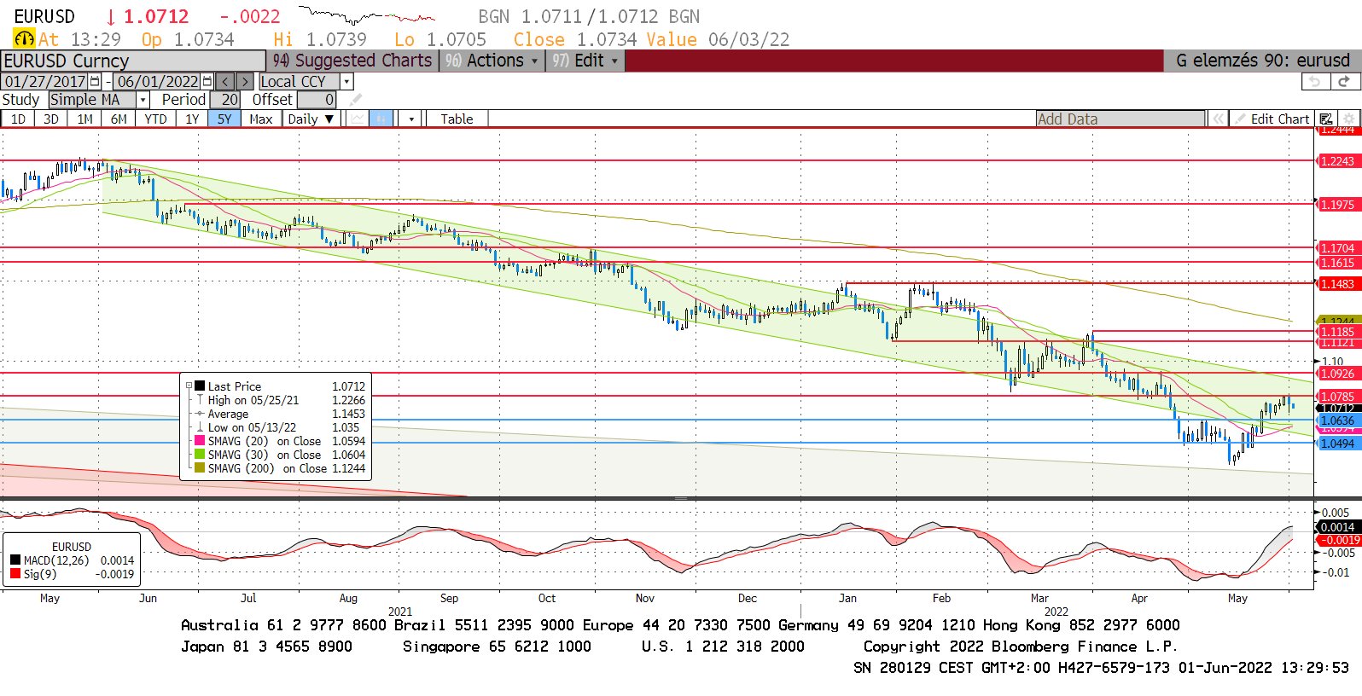Click the Low marker icon in legend

point(200,427)
